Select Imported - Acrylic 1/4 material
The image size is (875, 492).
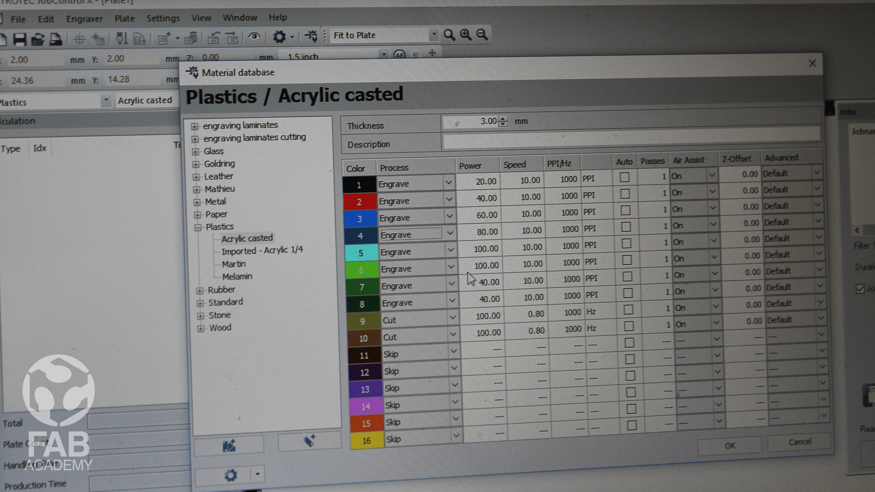coord(262,251)
